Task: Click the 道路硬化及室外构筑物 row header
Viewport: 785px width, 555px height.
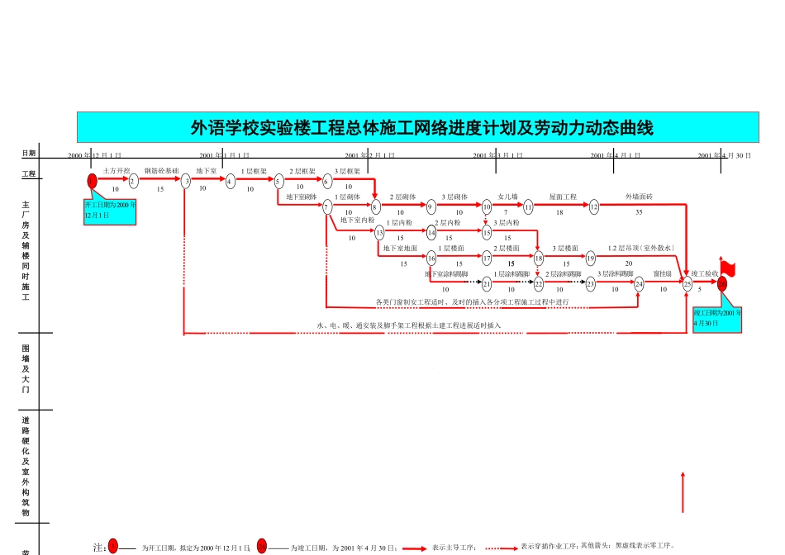Action: 26,466
